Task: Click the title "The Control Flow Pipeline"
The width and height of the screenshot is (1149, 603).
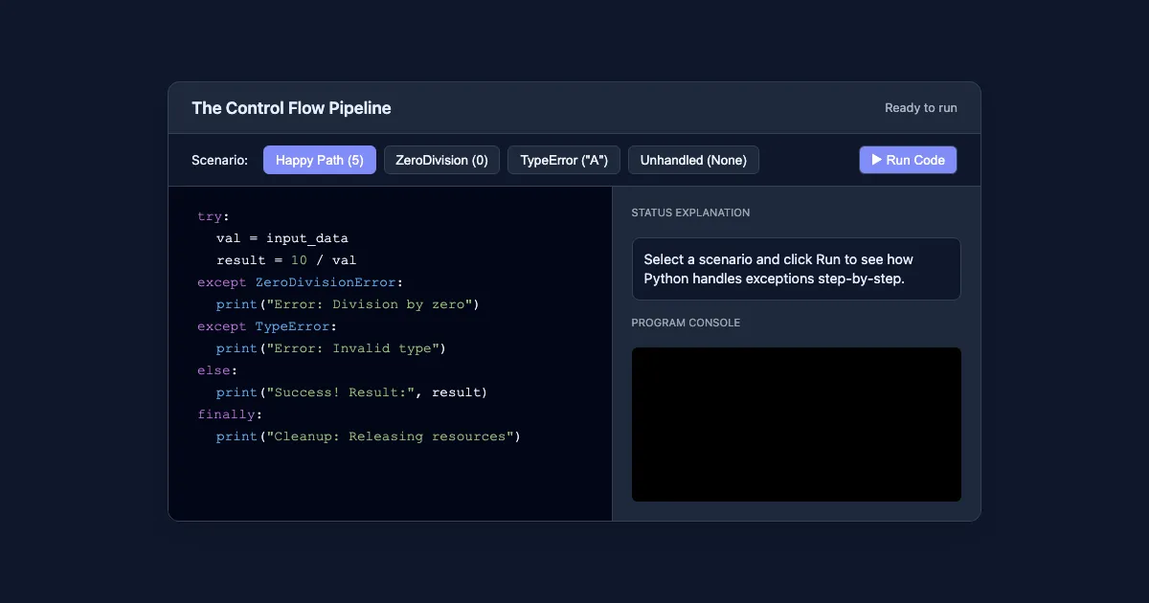Action: (291, 108)
